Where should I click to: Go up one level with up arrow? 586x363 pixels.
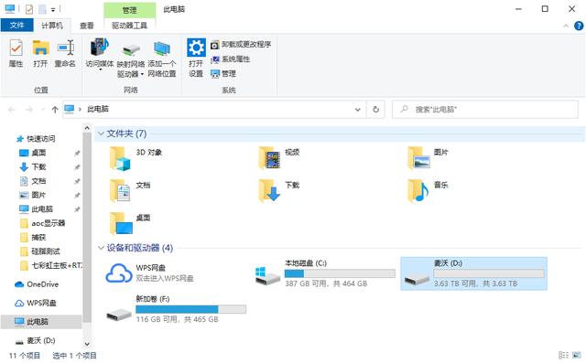click(x=55, y=110)
